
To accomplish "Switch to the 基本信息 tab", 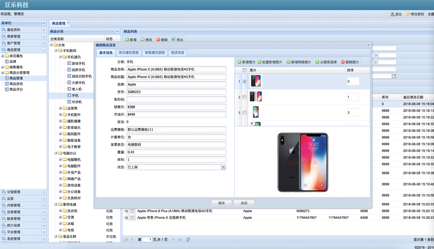I will pyautogui.click(x=106, y=53).
